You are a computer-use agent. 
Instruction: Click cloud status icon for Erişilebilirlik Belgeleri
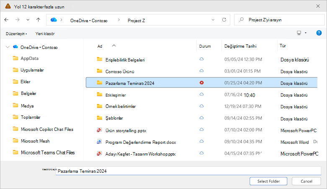201,59
